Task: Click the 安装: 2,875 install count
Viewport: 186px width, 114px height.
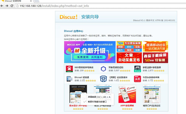Action: click(x=148, y=70)
